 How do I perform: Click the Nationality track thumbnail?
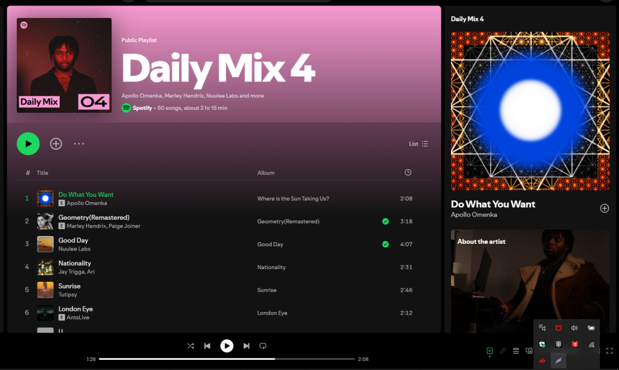click(45, 267)
